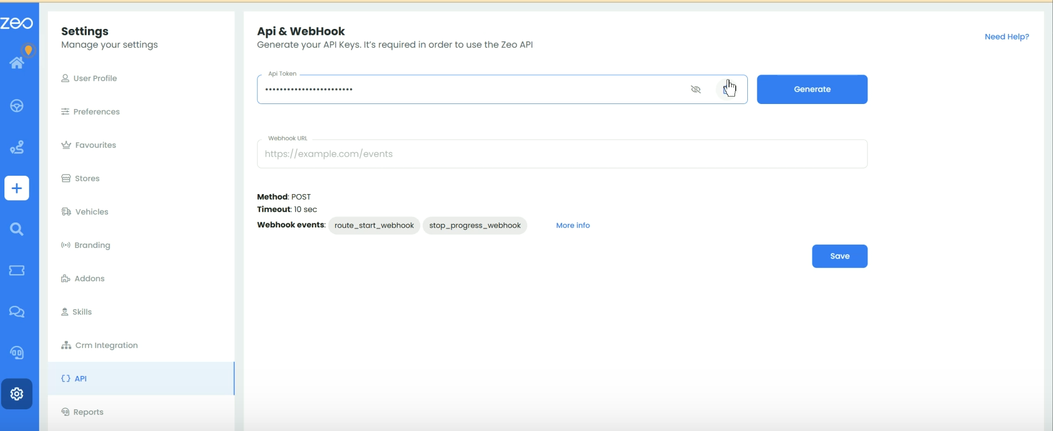Click the route_start_webhook chip
The width and height of the screenshot is (1053, 431).
tap(374, 225)
